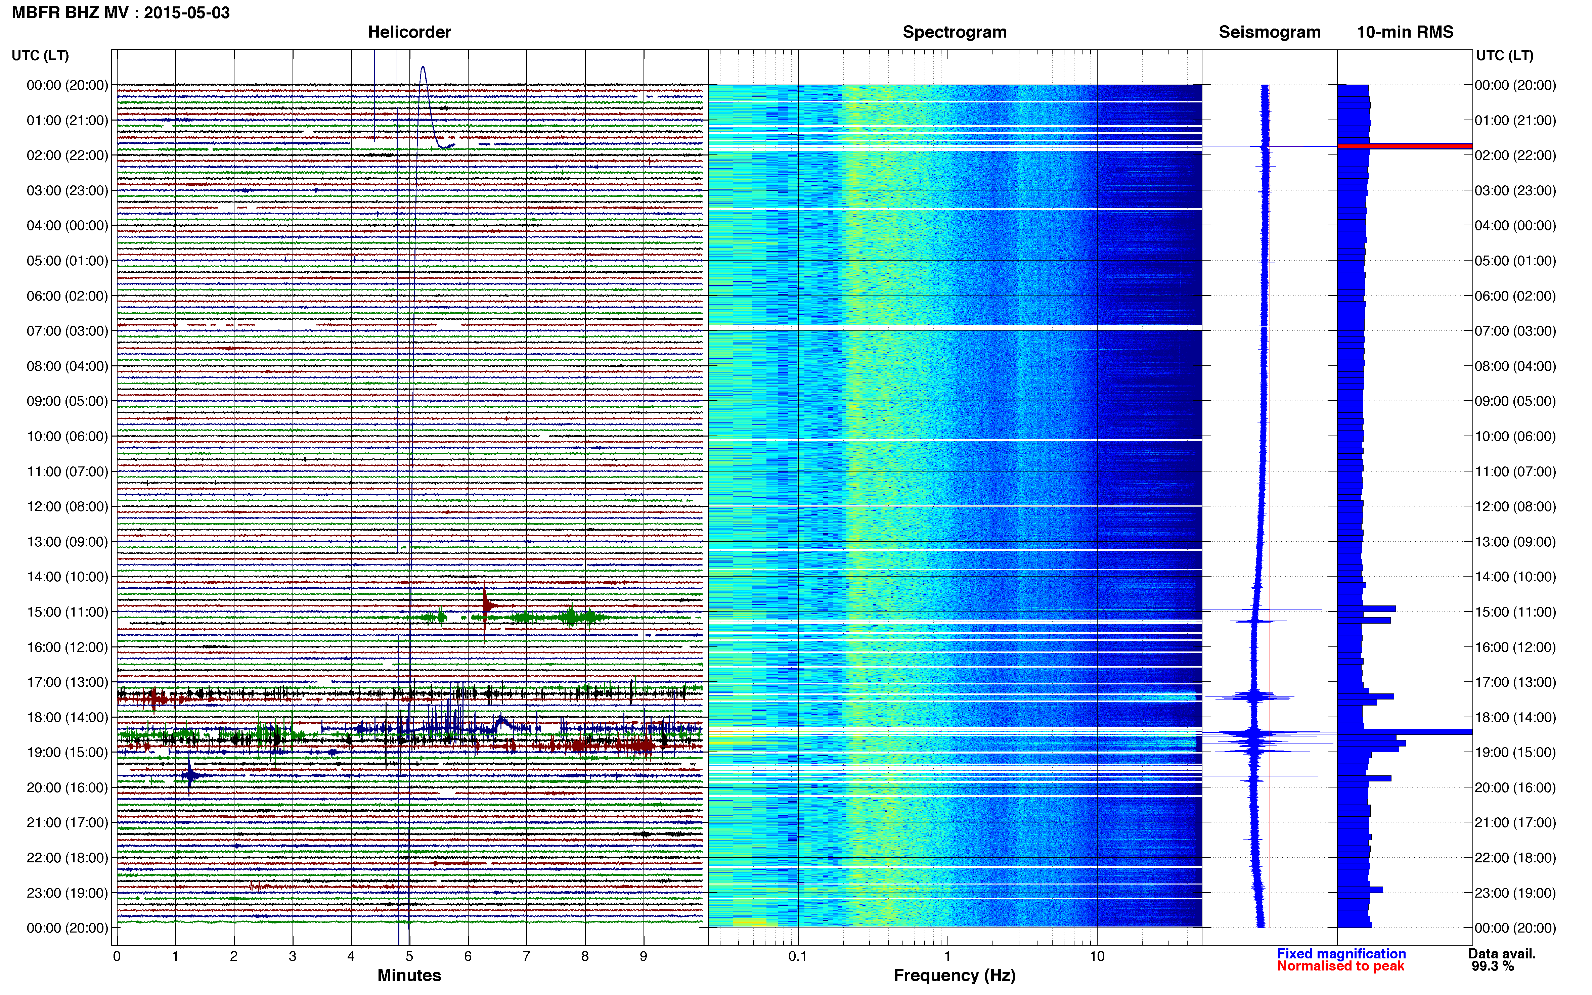Image resolution: width=1592 pixels, height=995 pixels.
Task: Click the 'Frequency (Hz)' axis title
Action: [954, 975]
